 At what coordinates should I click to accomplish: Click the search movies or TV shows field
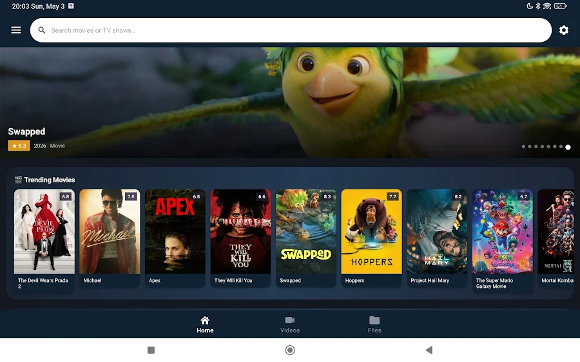point(291,30)
